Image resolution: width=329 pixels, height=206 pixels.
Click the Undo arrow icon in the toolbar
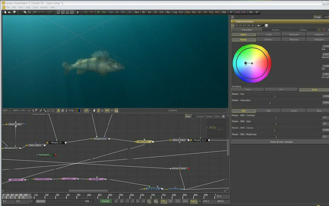coord(35,12)
